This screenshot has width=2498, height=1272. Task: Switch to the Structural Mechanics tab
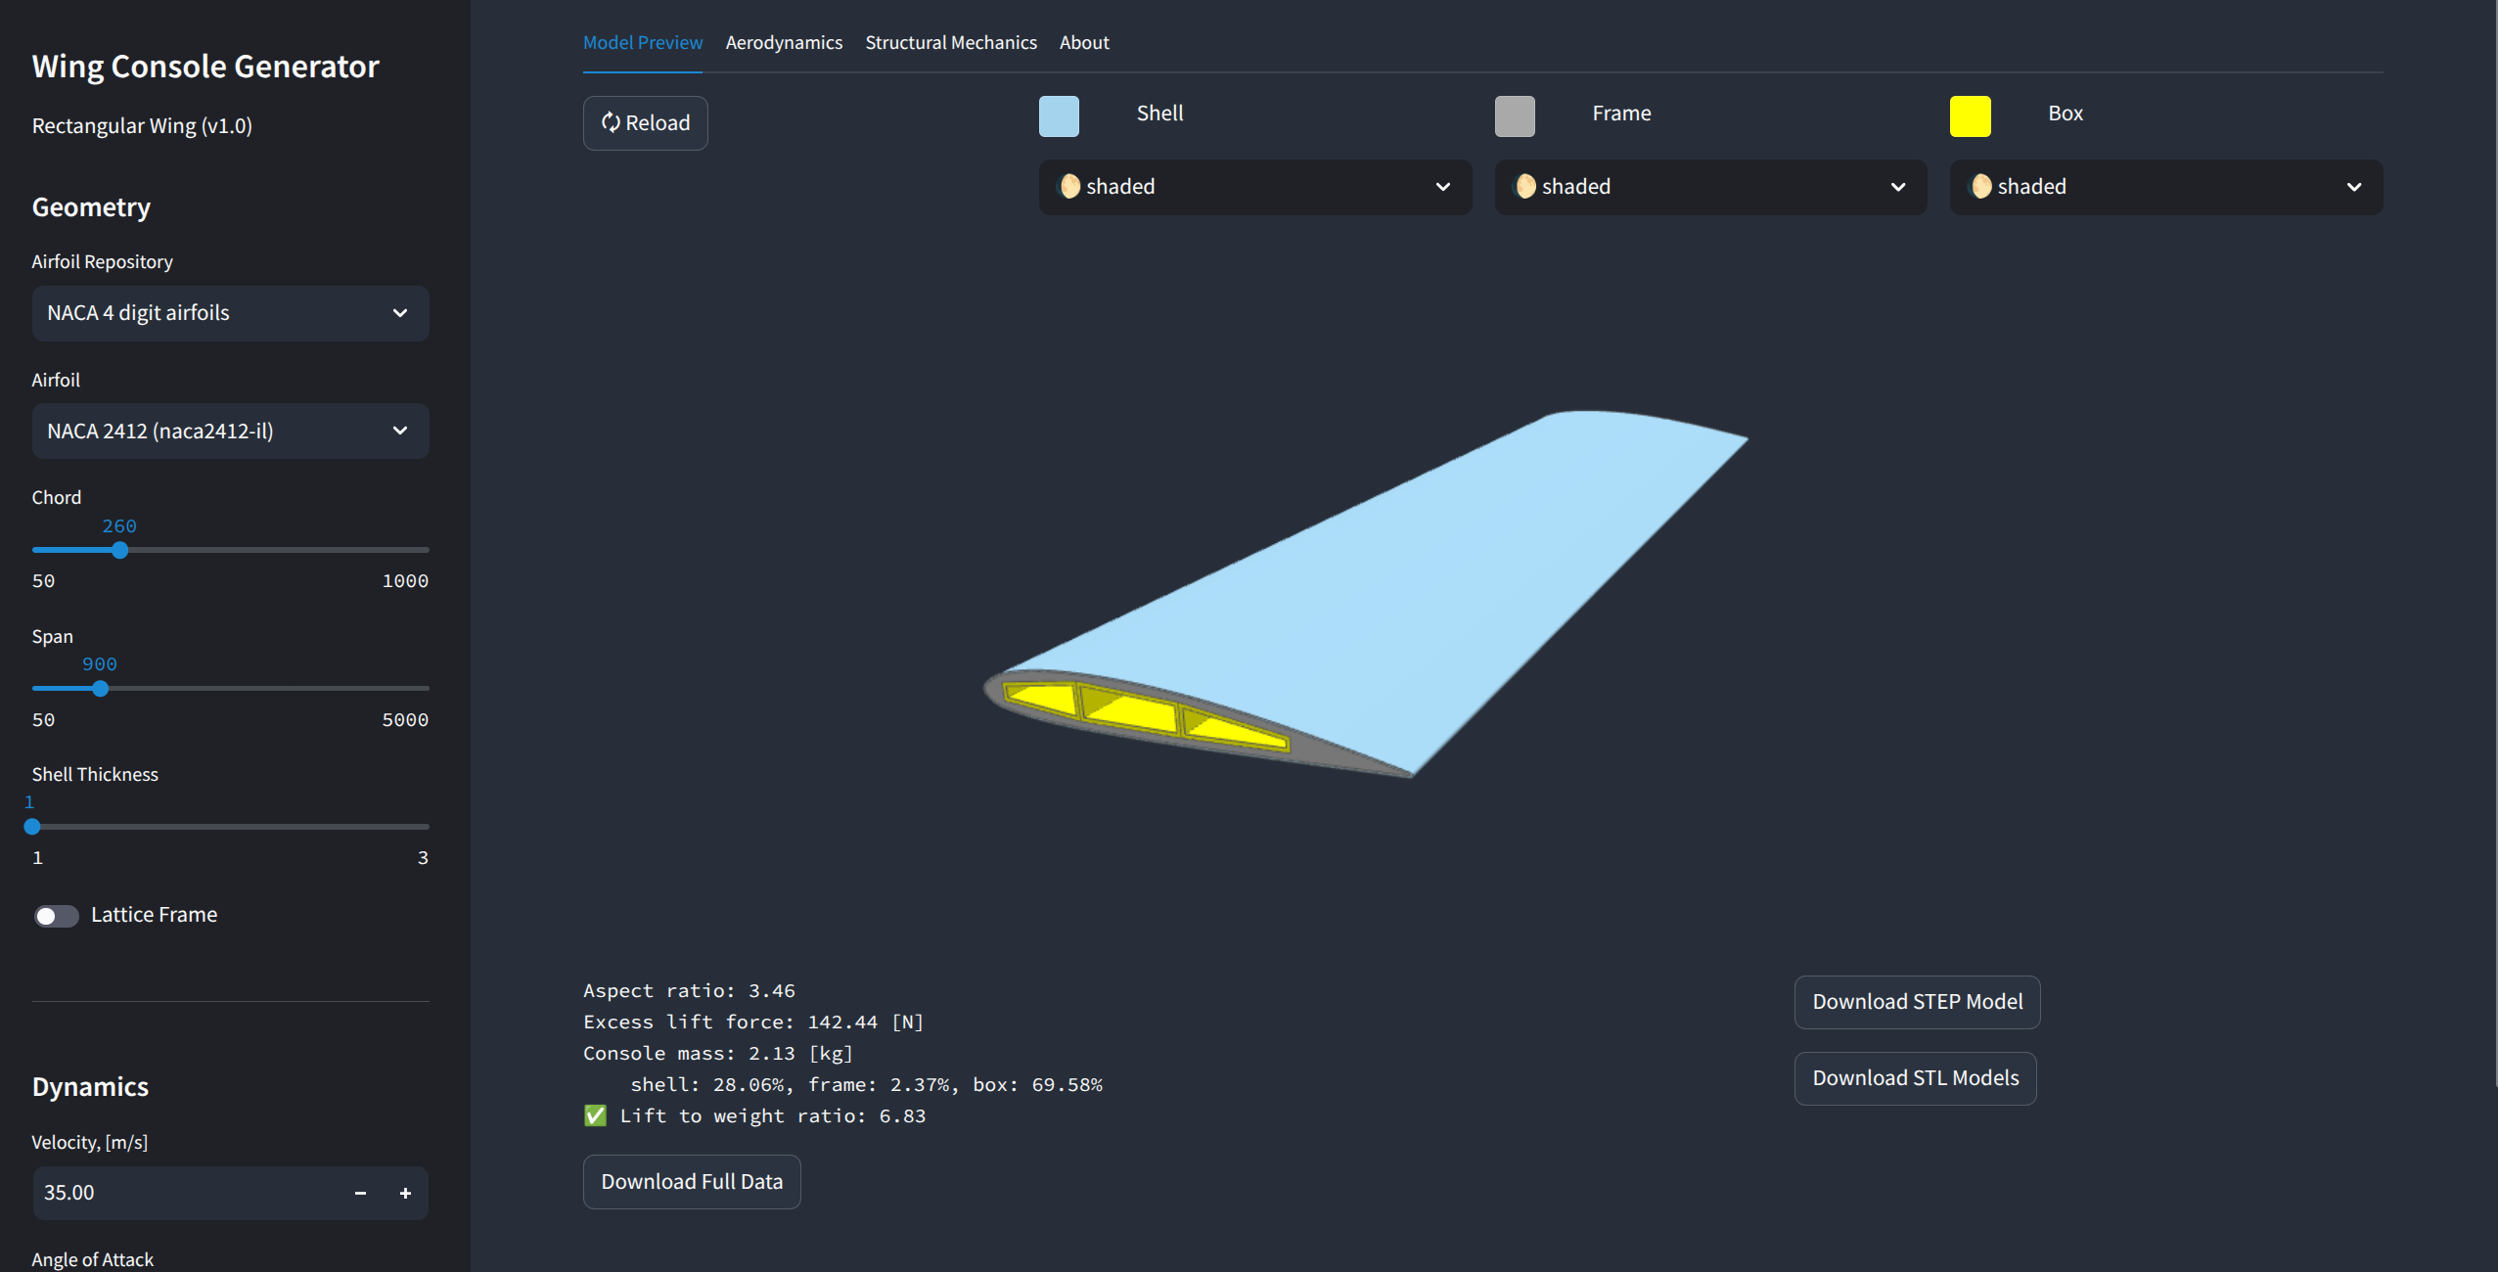pyautogui.click(x=949, y=42)
